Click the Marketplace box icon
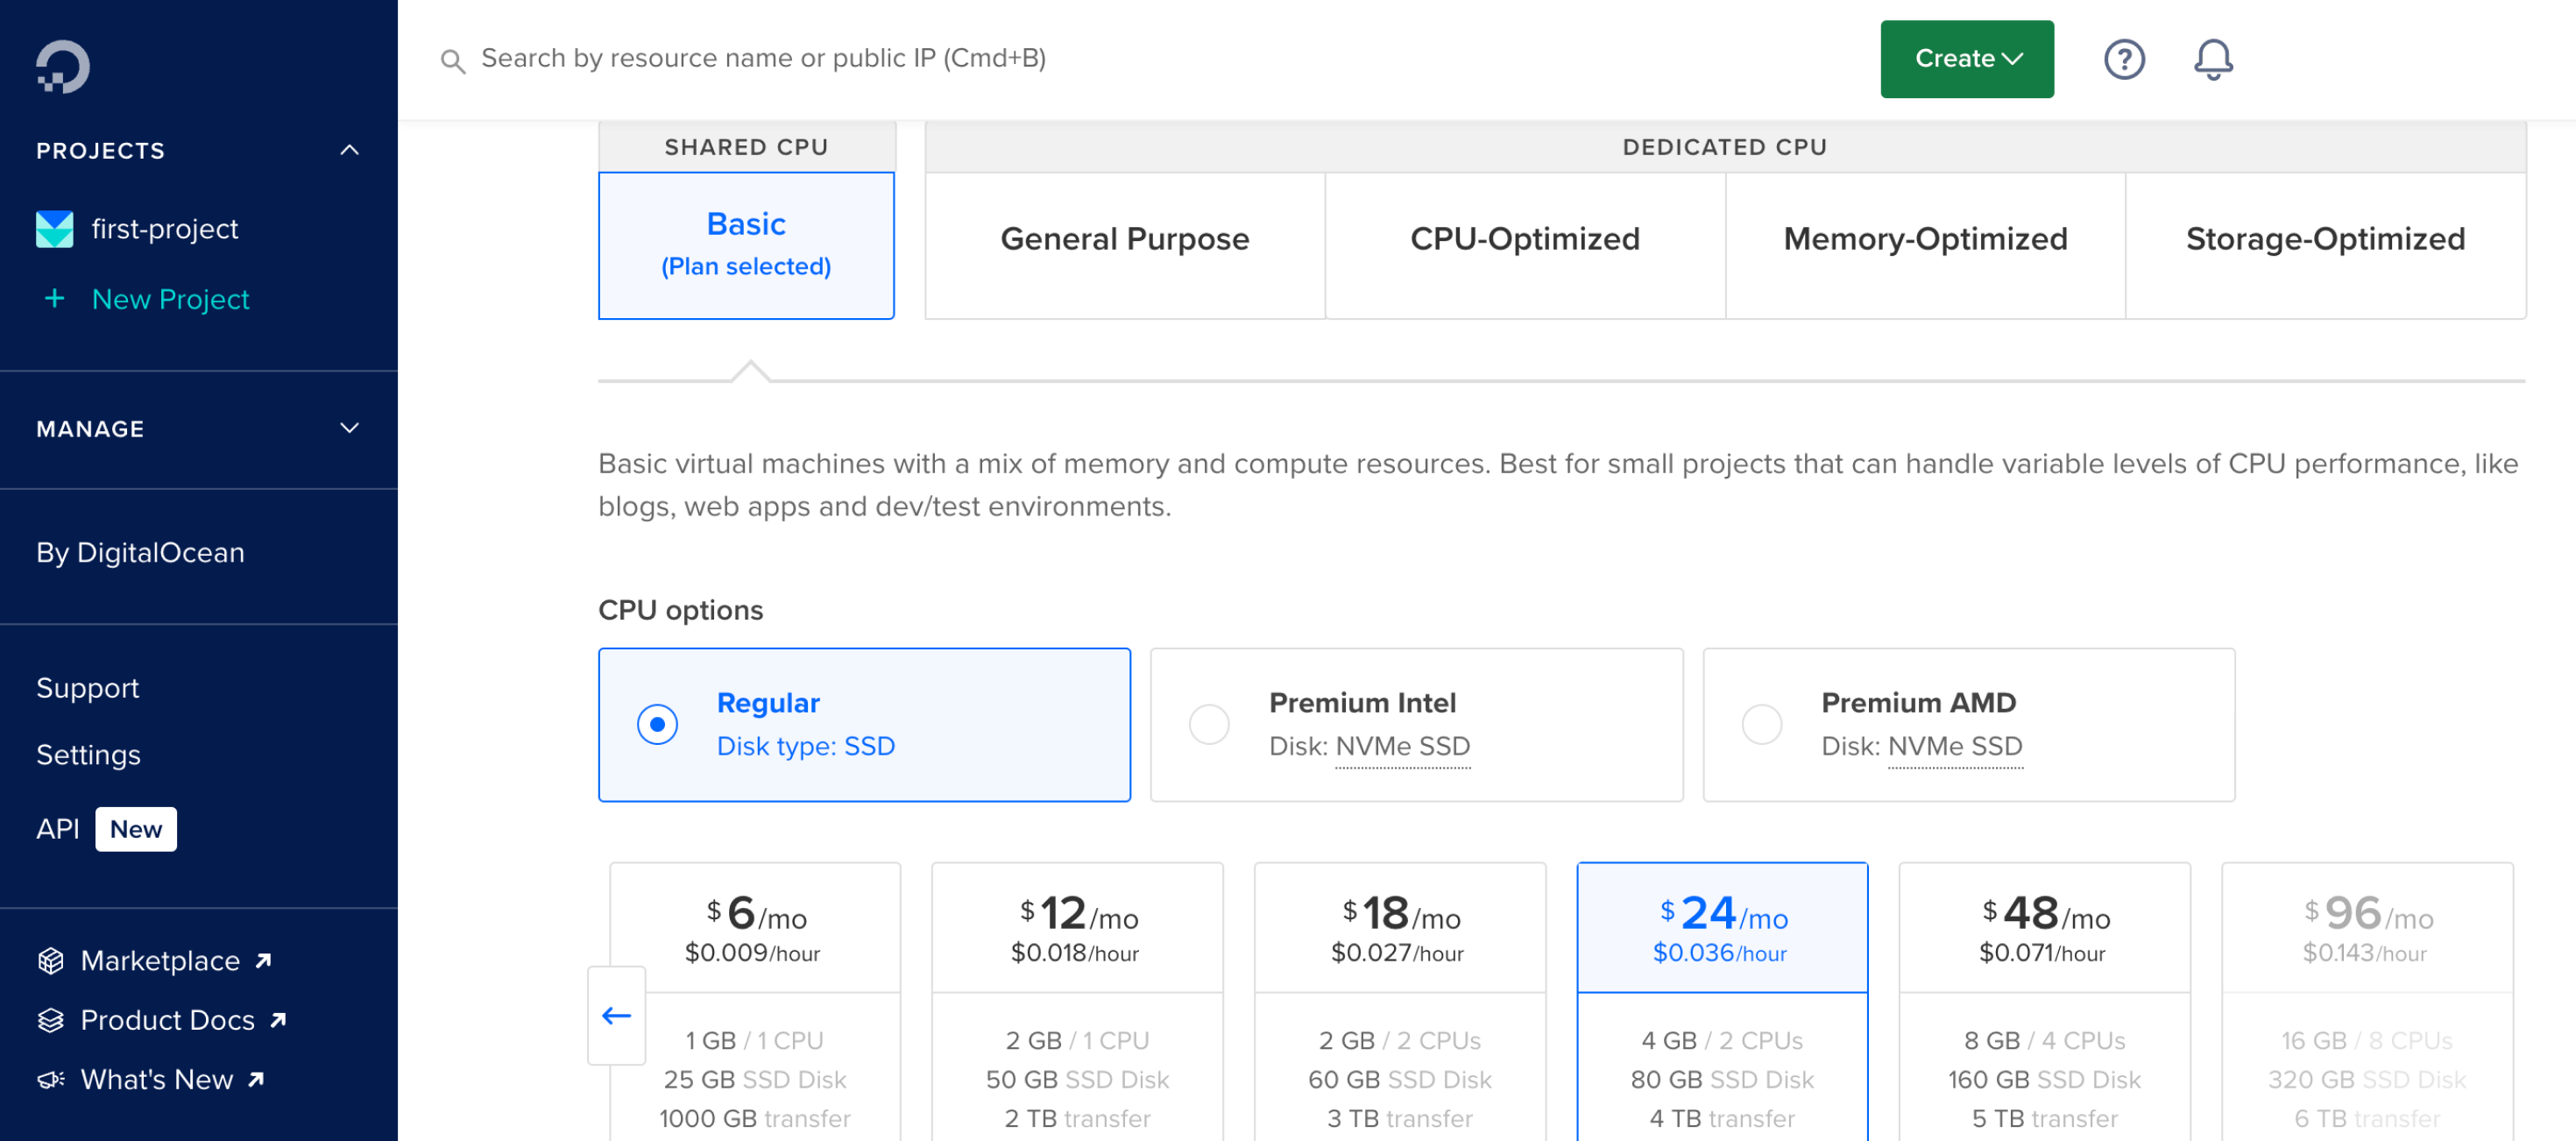 pos(50,960)
